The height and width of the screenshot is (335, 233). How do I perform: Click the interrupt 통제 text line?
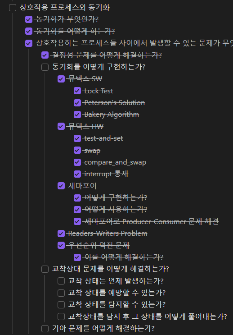(x=106, y=174)
